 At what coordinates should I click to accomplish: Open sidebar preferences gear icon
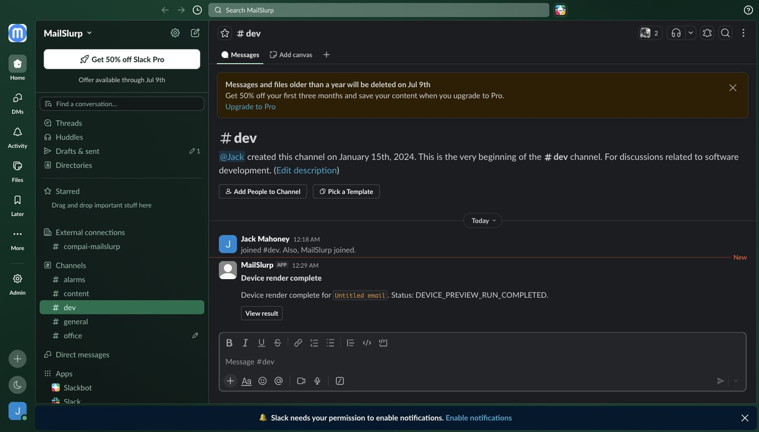175,33
